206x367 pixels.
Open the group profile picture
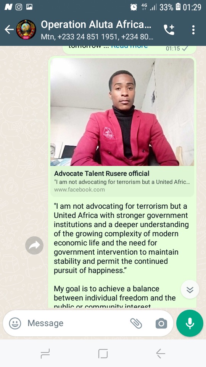coord(26,29)
